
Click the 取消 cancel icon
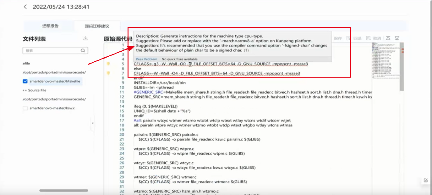[x=368, y=38]
